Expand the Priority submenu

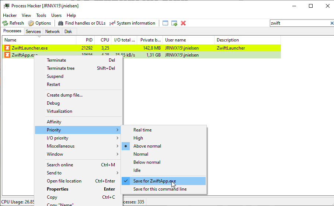click(78, 130)
